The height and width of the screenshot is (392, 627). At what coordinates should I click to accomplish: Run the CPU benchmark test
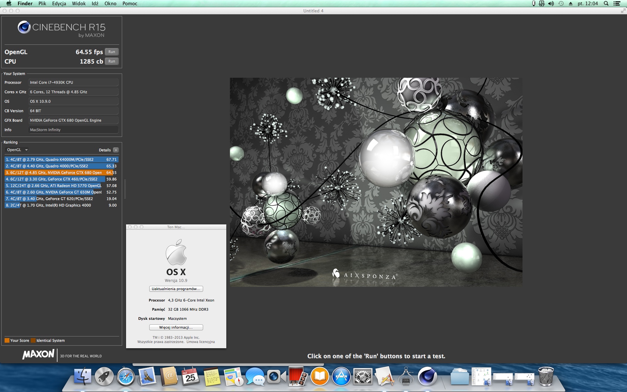[112, 61]
